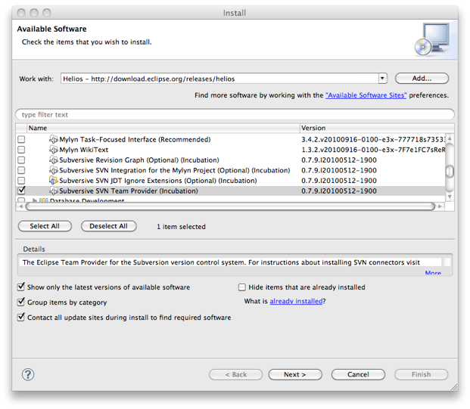470x409 pixels.
Task: Click the horizontal scroll left arrow
Action: [x=20, y=206]
